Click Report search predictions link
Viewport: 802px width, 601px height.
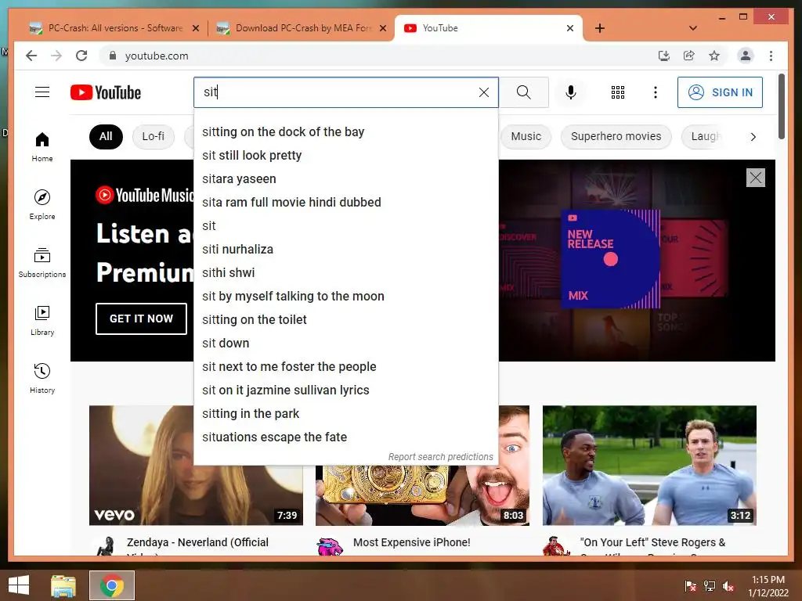[440, 456]
